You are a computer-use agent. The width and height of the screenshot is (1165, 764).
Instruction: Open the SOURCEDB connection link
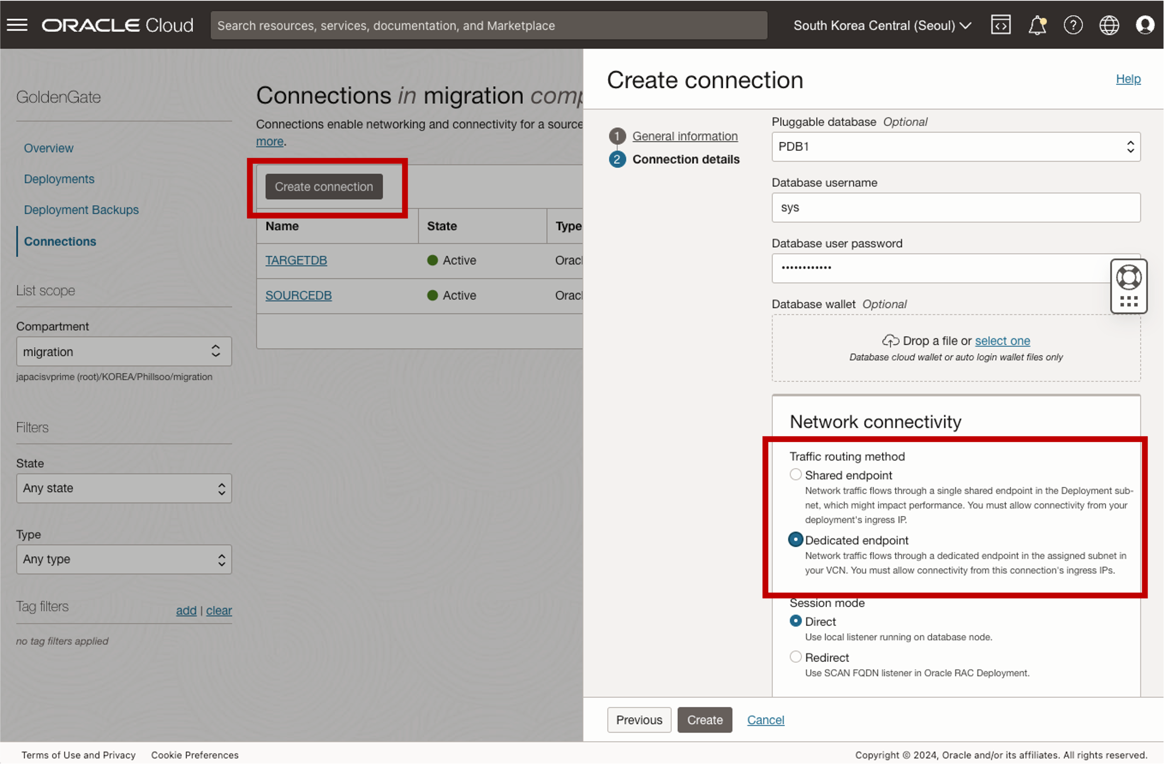[299, 296]
